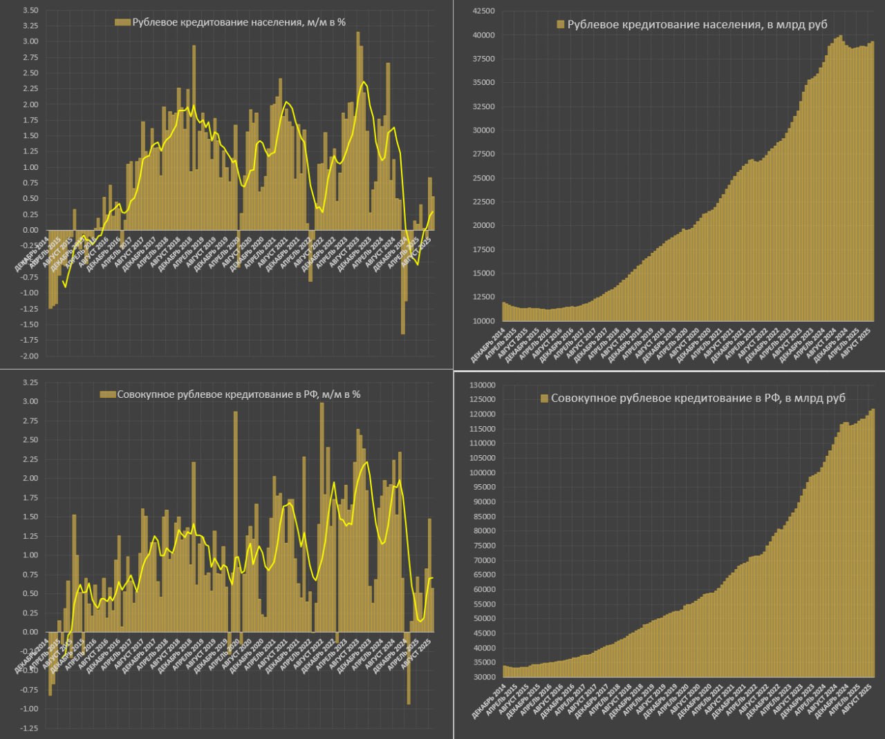Click the 100000 y-axis label
This screenshot has height=739, width=885.
click(482, 473)
